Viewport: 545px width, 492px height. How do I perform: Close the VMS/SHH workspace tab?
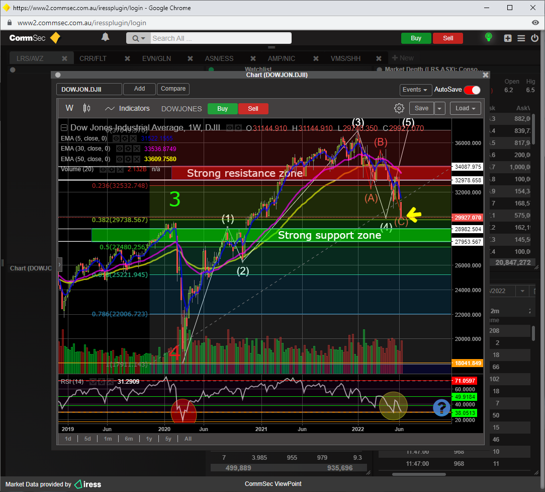click(379, 58)
